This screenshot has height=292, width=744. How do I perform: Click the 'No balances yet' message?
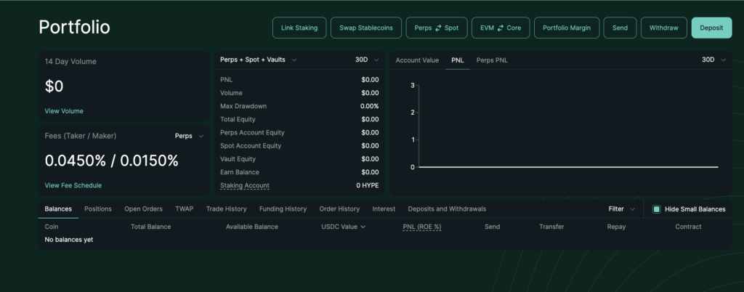click(69, 240)
